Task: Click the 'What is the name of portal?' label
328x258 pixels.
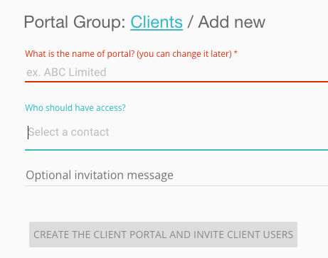Action: click(80, 54)
